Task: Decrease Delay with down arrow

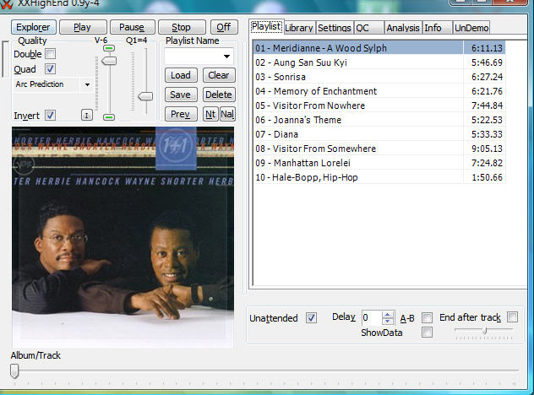Action: [x=388, y=322]
